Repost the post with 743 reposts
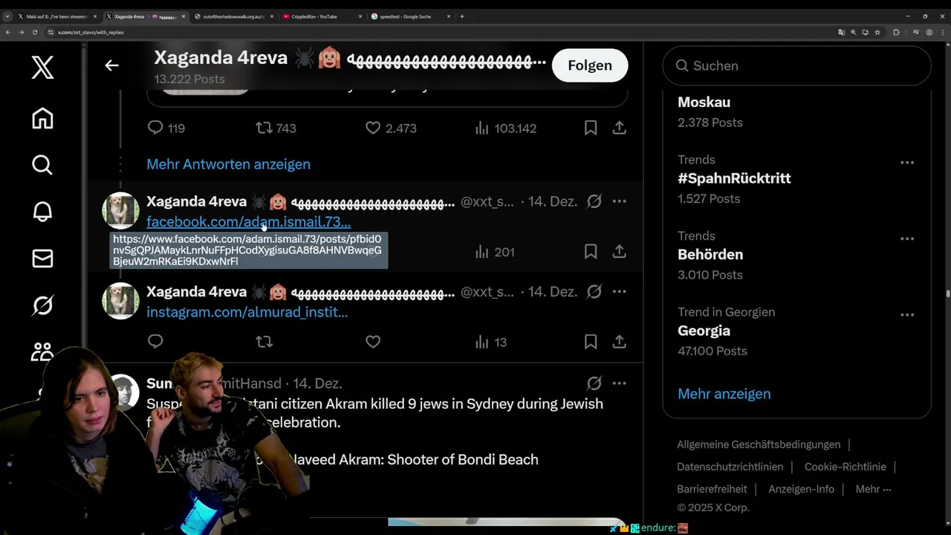 point(264,128)
